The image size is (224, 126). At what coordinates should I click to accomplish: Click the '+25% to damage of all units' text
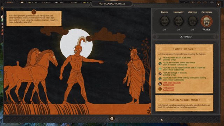[175, 74]
